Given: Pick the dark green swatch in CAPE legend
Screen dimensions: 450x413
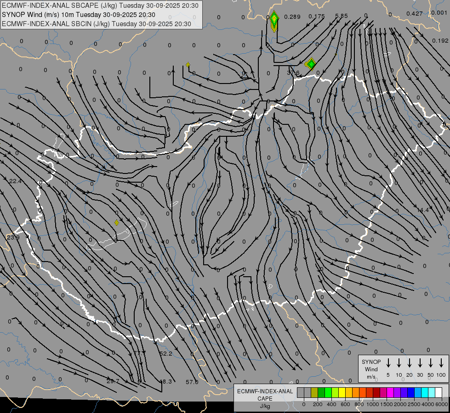Looking at the screenshot, I should pyautogui.click(x=321, y=393).
